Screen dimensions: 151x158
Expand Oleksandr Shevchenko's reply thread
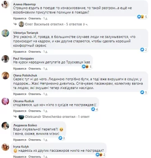57,117
